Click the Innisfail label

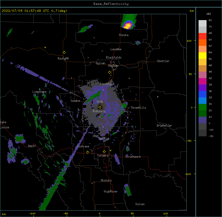click(107, 84)
